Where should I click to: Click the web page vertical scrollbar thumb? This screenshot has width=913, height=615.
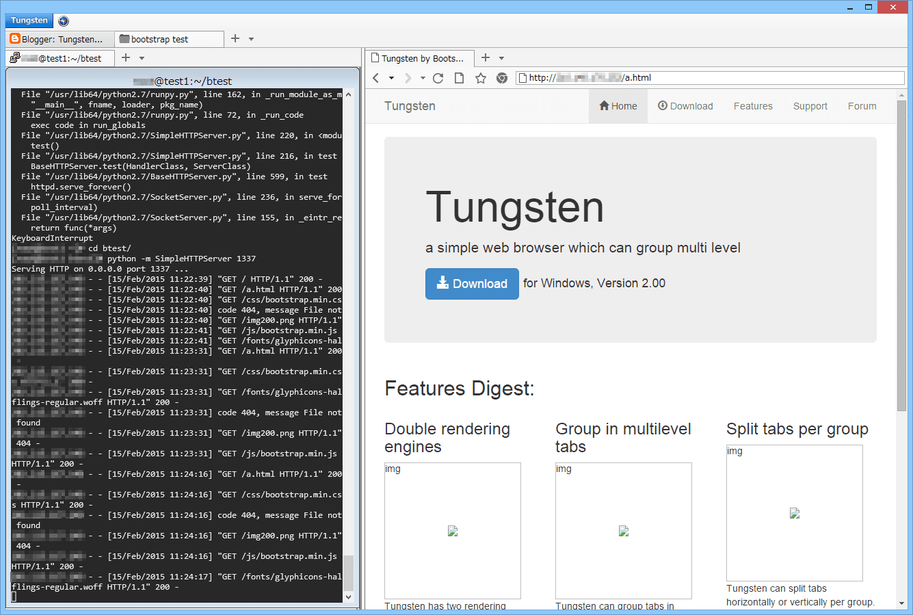[901, 255]
